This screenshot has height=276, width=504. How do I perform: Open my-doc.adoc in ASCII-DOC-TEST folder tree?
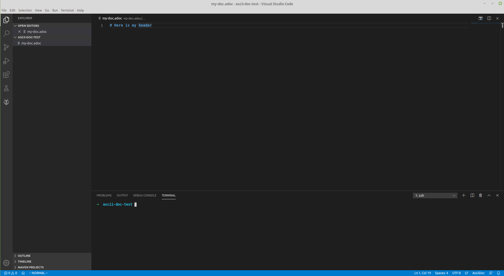point(52,43)
